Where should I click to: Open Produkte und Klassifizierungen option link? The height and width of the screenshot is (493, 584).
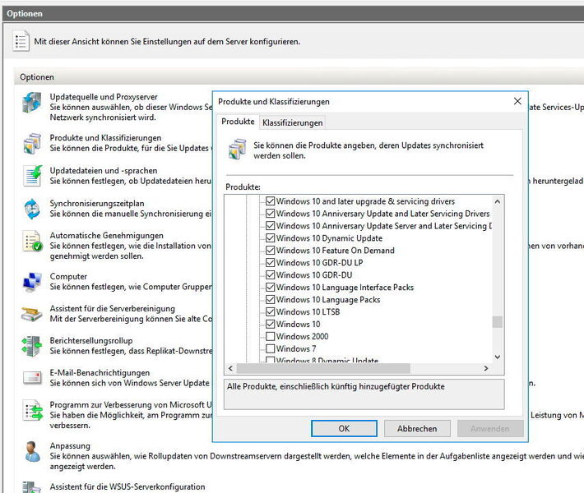[105, 138]
